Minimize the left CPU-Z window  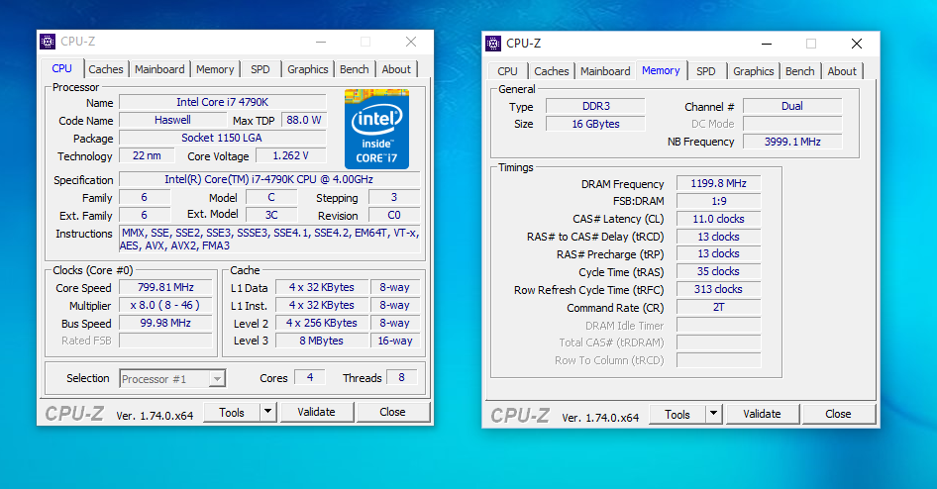pyautogui.click(x=321, y=42)
